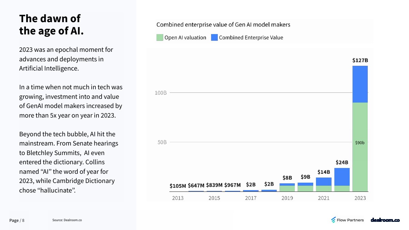
Task: Click the dealroom.co logo
Action: [385, 220]
